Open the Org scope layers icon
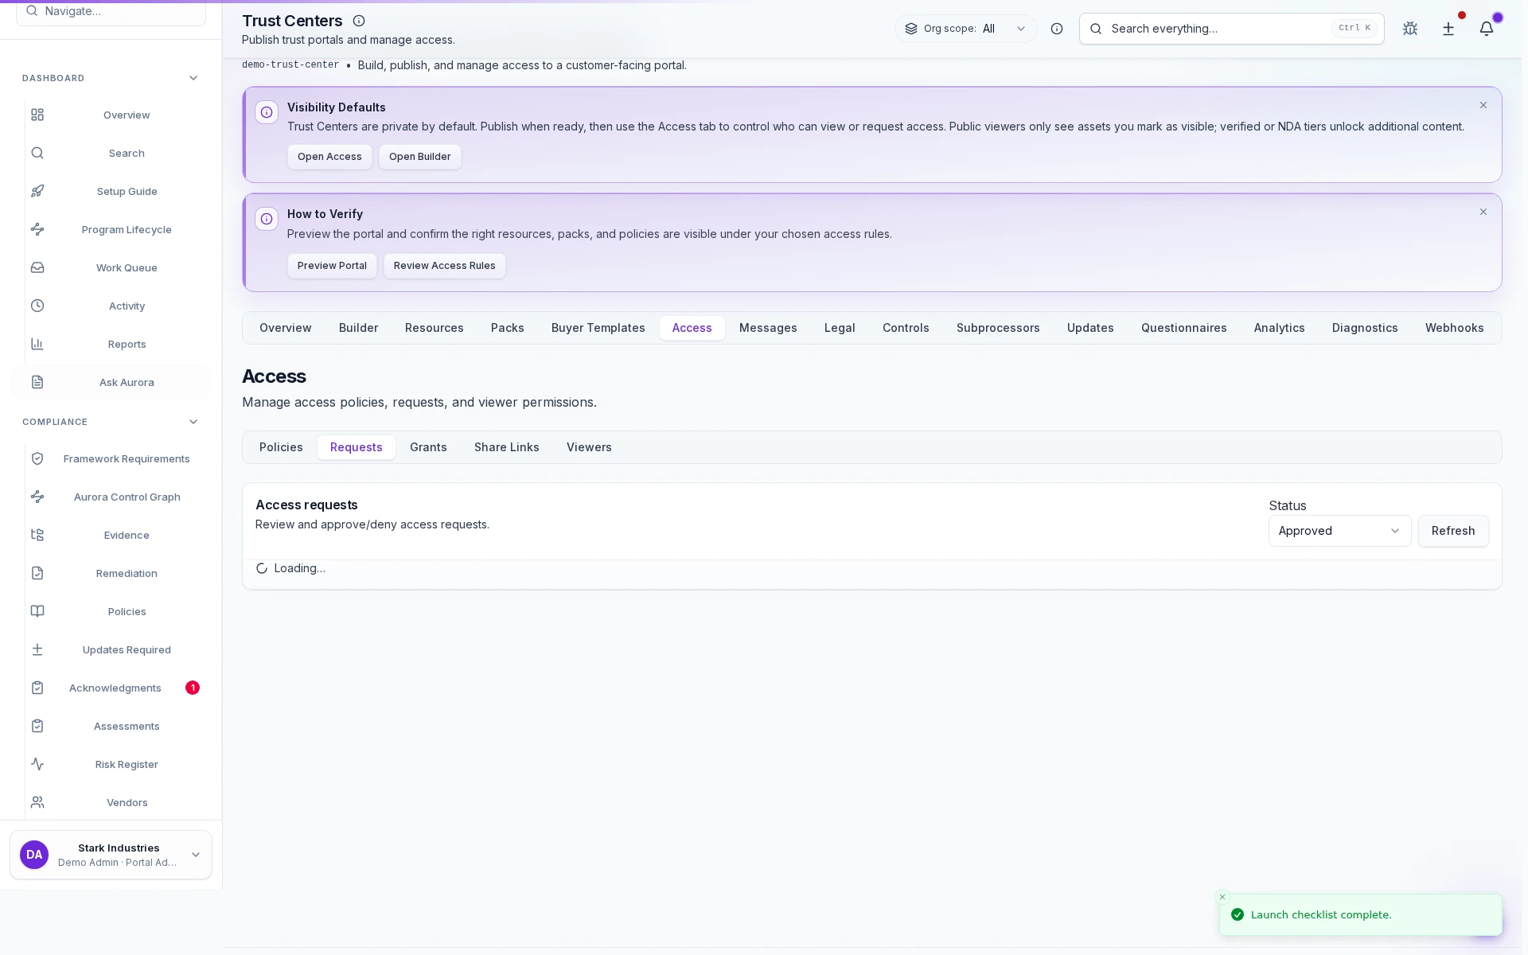1528x955 pixels. [910, 29]
